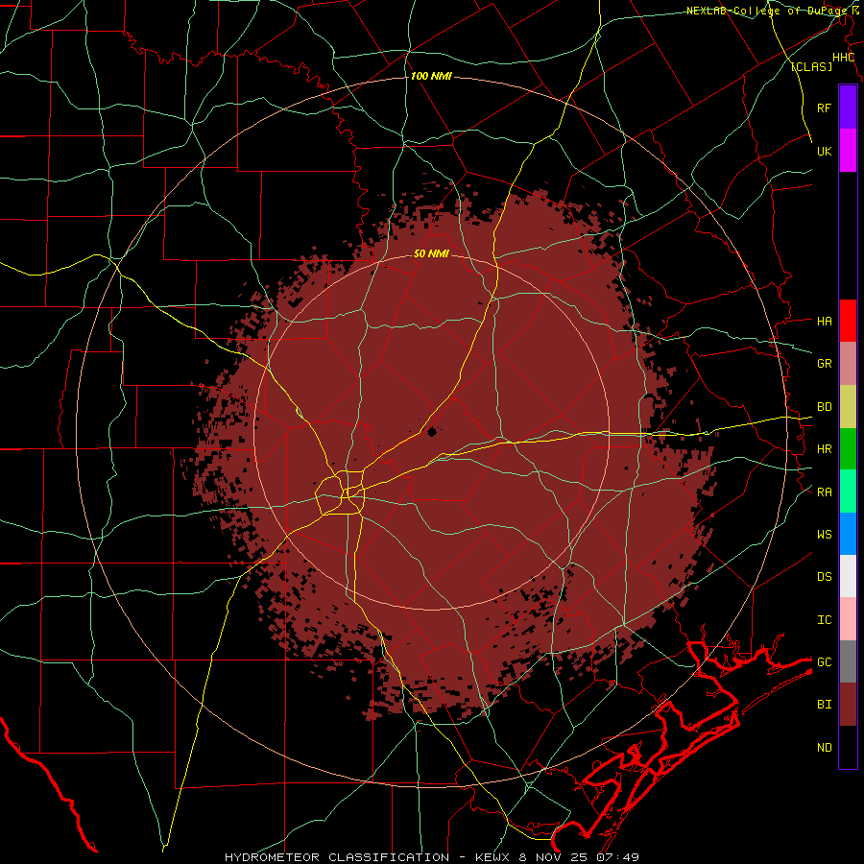Select the mint RA legend swatch
Image resolution: width=864 pixels, height=864 pixels.
(x=848, y=492)
